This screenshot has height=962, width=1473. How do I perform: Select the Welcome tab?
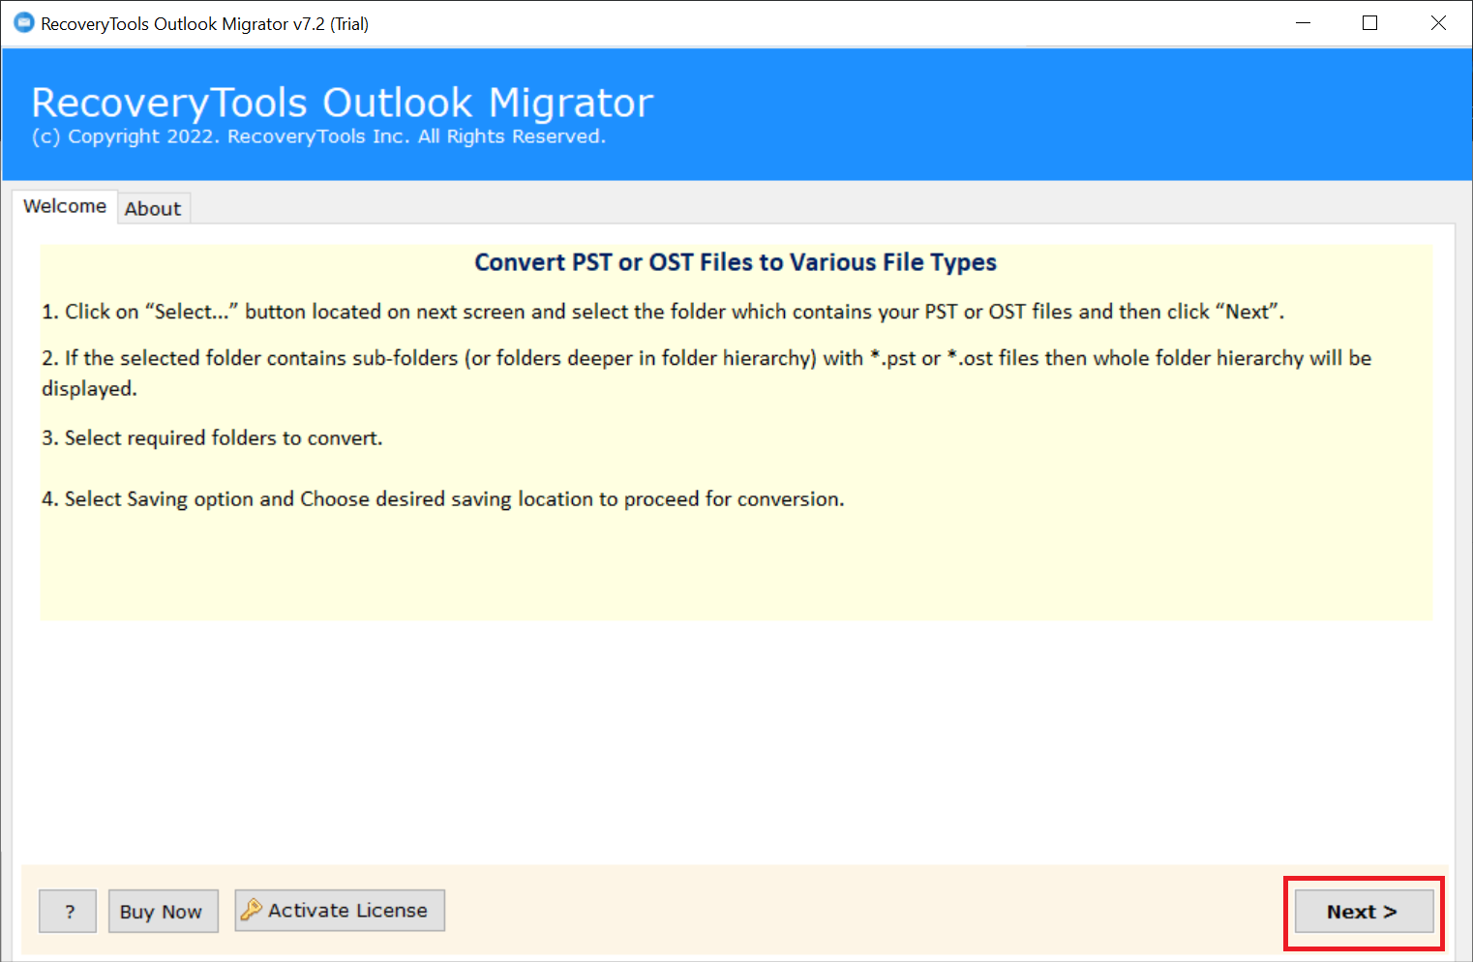tap(65, 206)
